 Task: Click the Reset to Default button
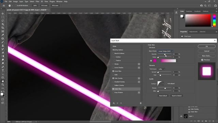[176, 96]
